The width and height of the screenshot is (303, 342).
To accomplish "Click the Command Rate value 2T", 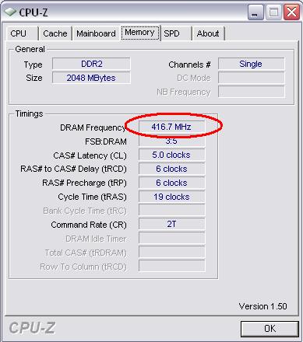I will tap(171, 224).
